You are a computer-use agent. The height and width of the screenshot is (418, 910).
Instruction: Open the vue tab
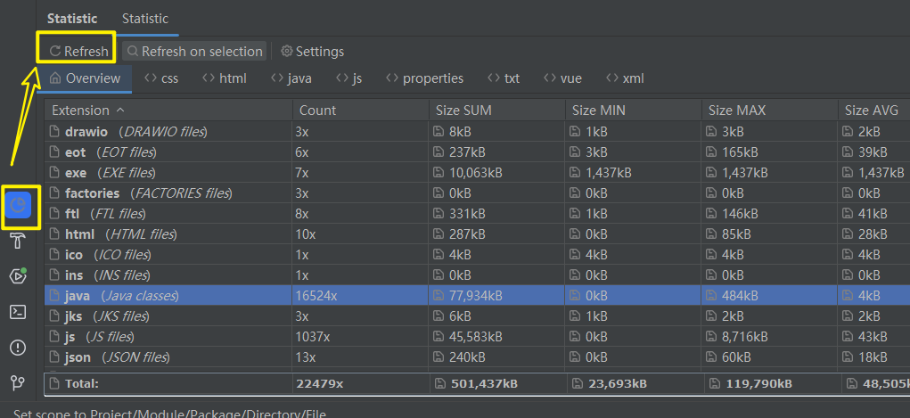point(562,78)
